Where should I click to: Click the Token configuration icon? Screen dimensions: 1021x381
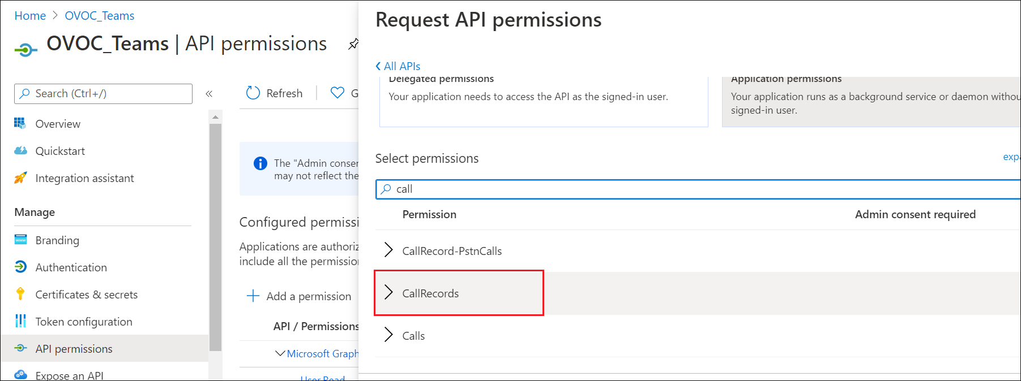point(20,321)
